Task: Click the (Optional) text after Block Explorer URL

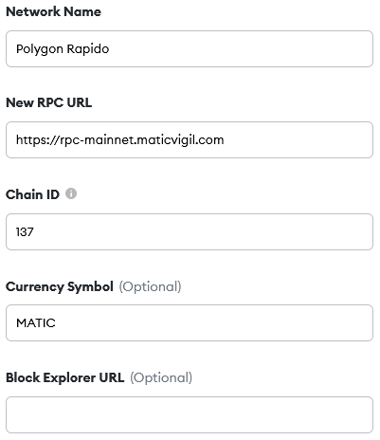Action: (161, 377)
